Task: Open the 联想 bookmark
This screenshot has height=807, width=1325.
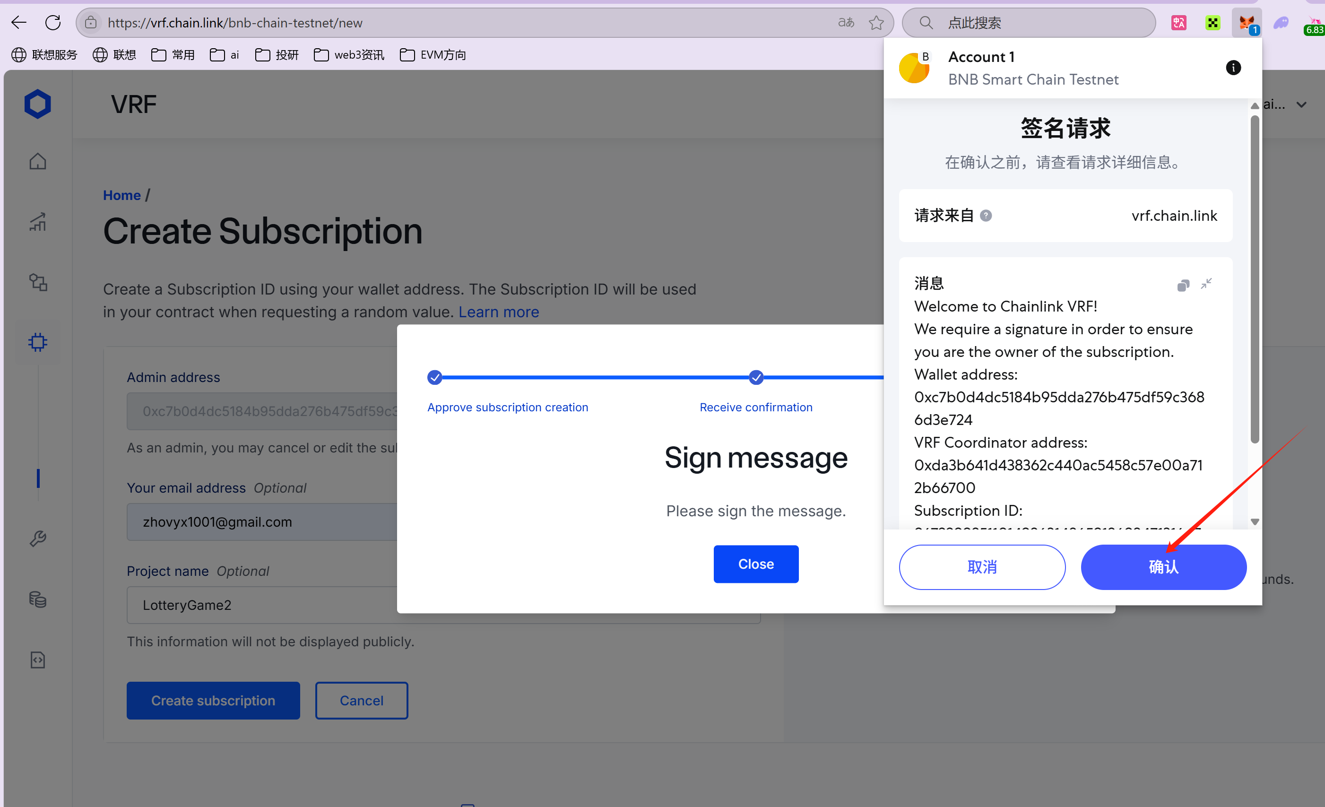Action: [x=114, y=55]
